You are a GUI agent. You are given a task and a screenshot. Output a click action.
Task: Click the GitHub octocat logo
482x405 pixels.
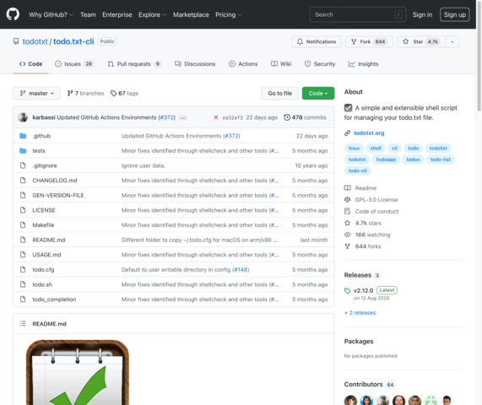tap(13, 14)
